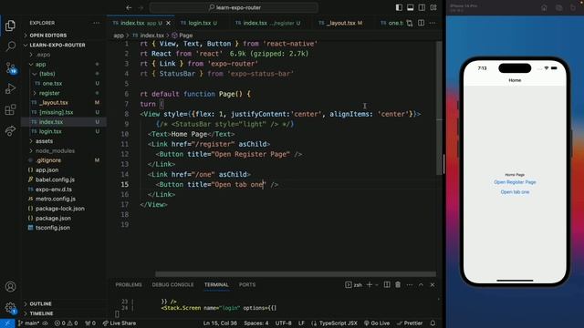
Task: Toggle bottom panel layout icon
Action: pos(411,7)
